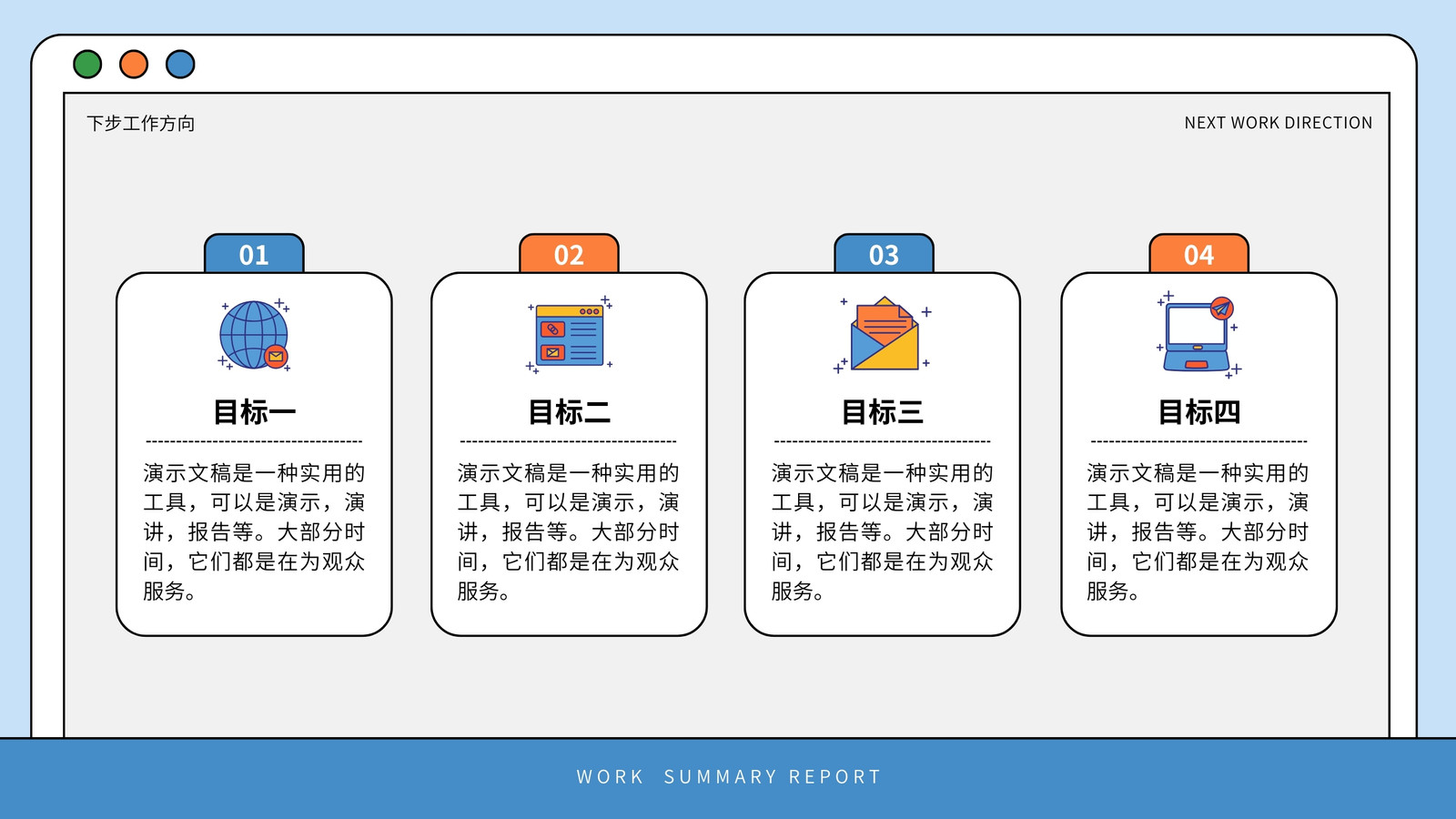Click the 下步工作方向 title text

pyautogui.click(x=141, y=123)
